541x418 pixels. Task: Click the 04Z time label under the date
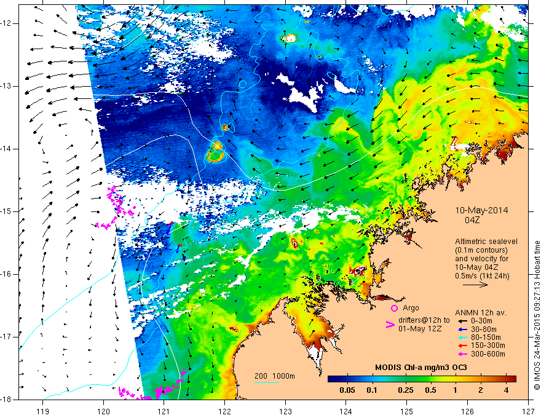click(472, 220)
